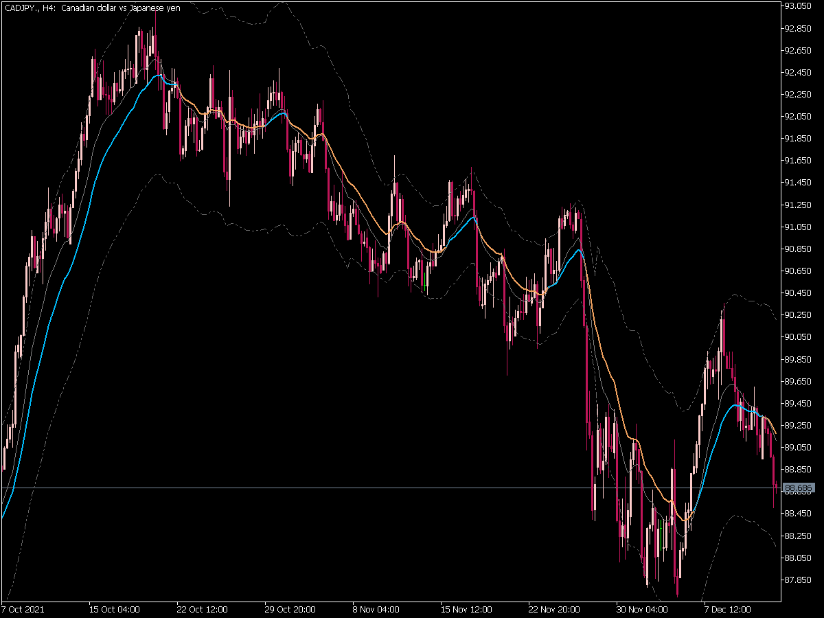Click the CADJPY H4 chart title text

tap(93, 8)
